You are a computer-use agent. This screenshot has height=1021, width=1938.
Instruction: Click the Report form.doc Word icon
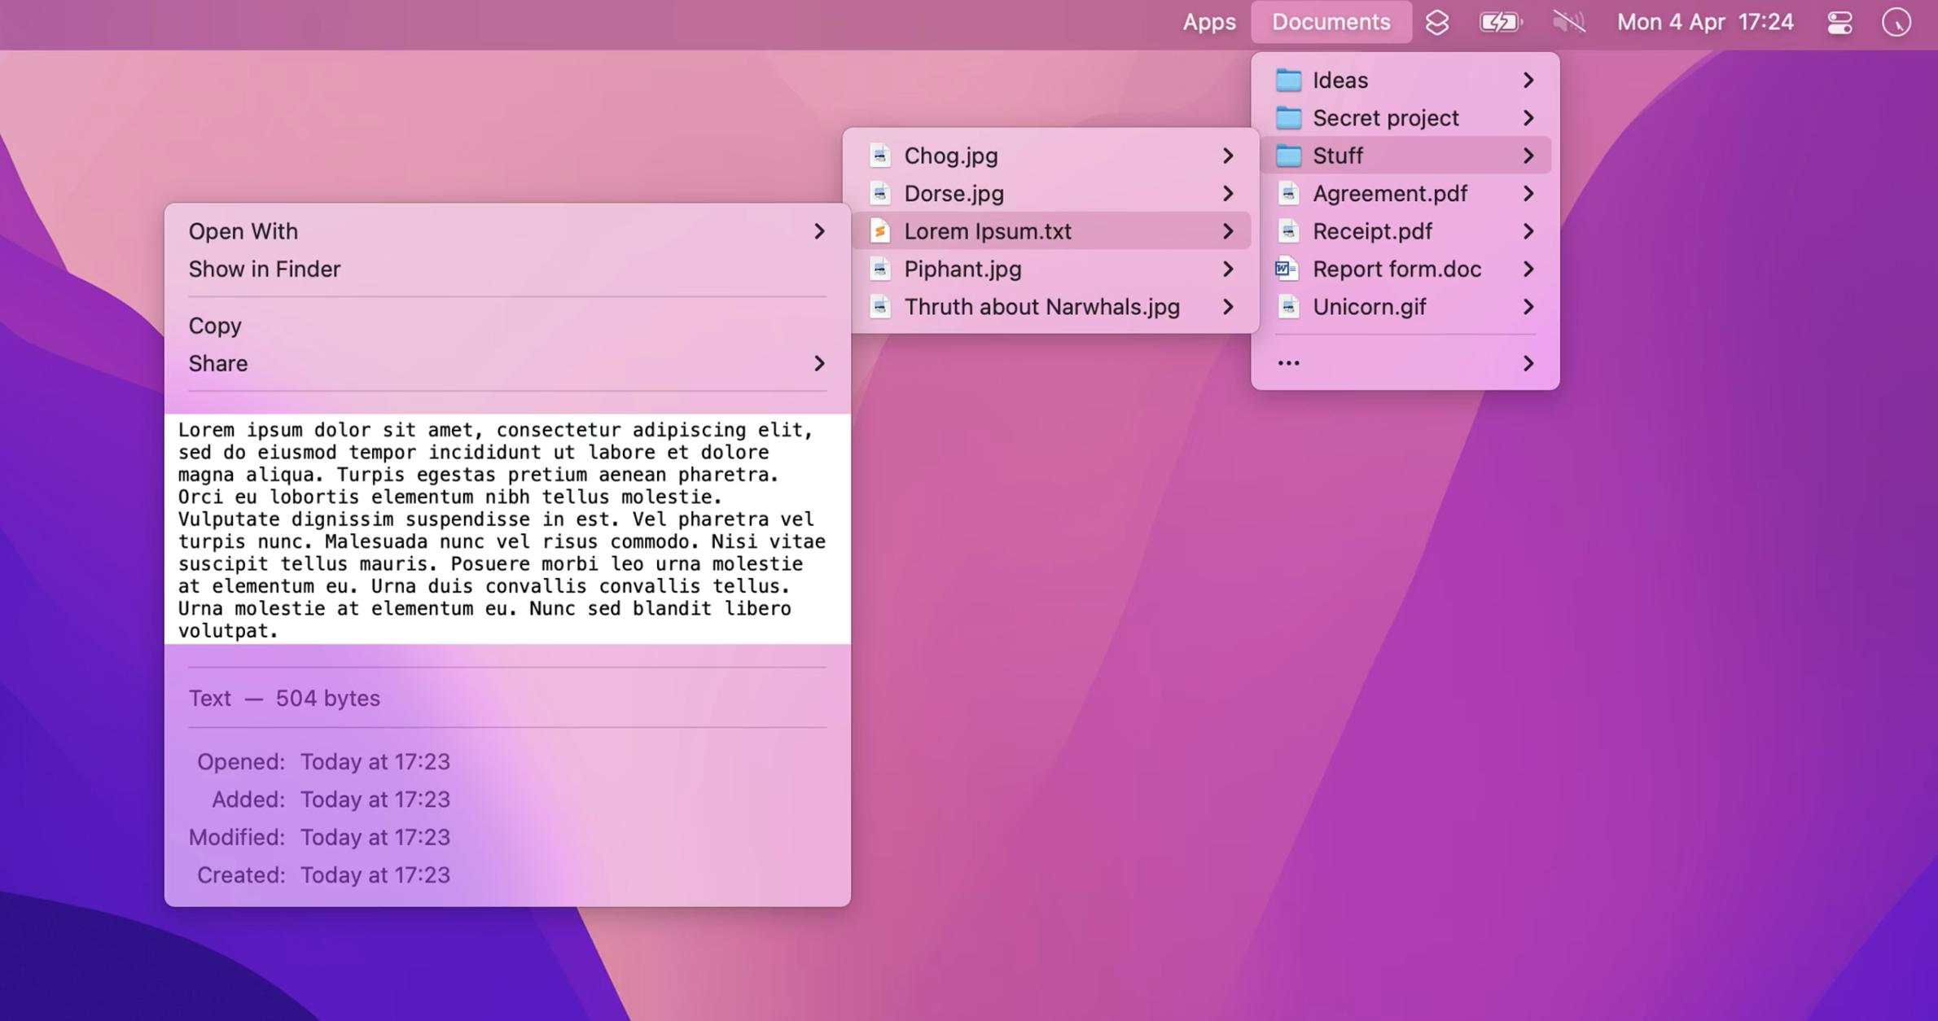coord(1287,269)
